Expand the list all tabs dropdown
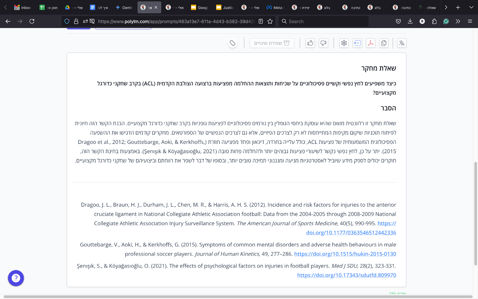The image size is (478, 299). point(471,7)
